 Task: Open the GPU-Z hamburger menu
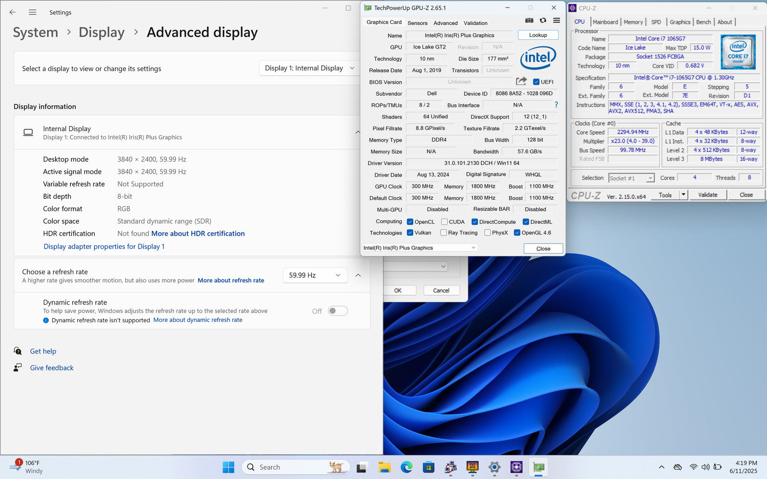pyautogui.click(x=556, y=21)
